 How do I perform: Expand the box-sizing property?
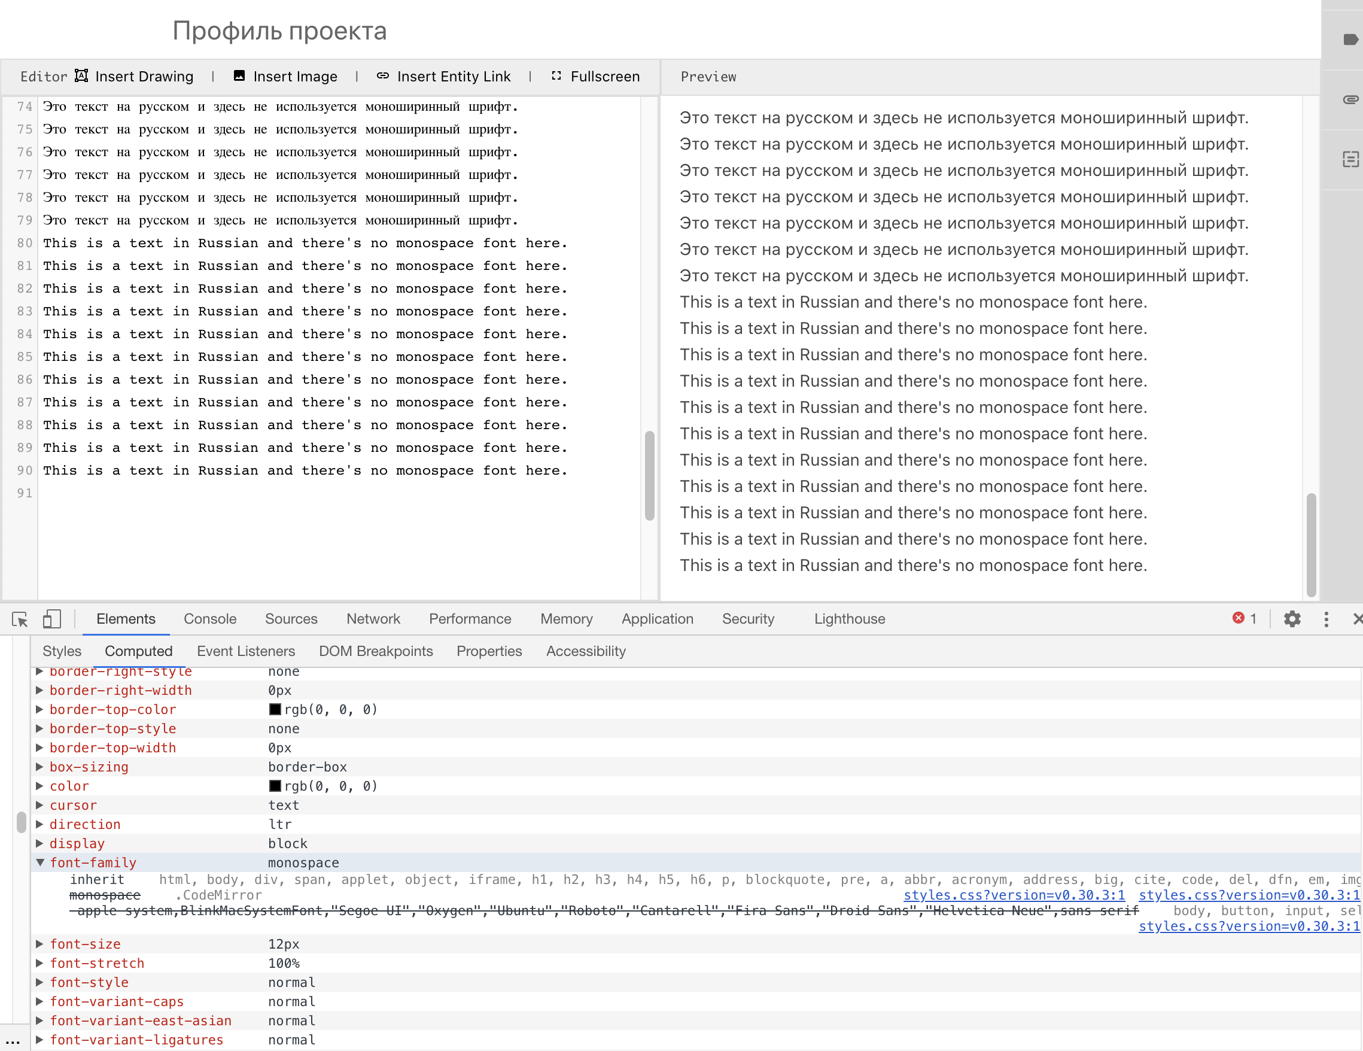coord(41,767)
